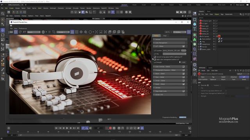
Task: Select the Move tool in left toolbar
Action: 3,30
